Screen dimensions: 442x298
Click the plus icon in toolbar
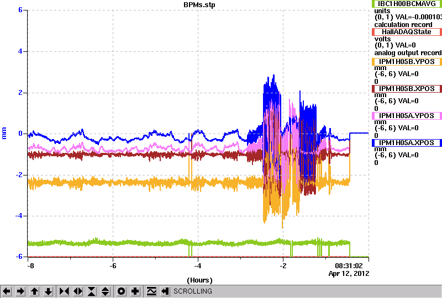pos(135,291)
